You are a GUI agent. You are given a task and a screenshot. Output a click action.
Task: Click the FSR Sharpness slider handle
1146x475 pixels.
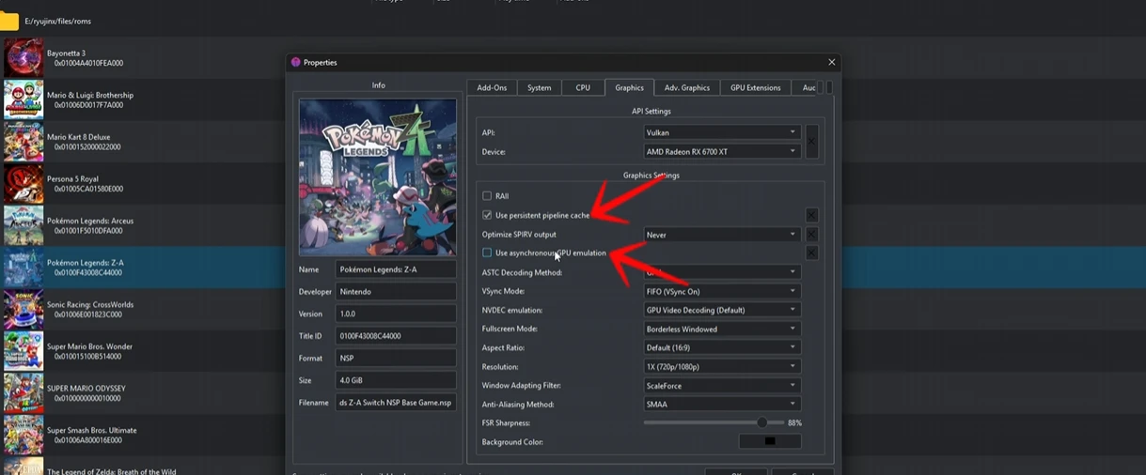(761, 423)
